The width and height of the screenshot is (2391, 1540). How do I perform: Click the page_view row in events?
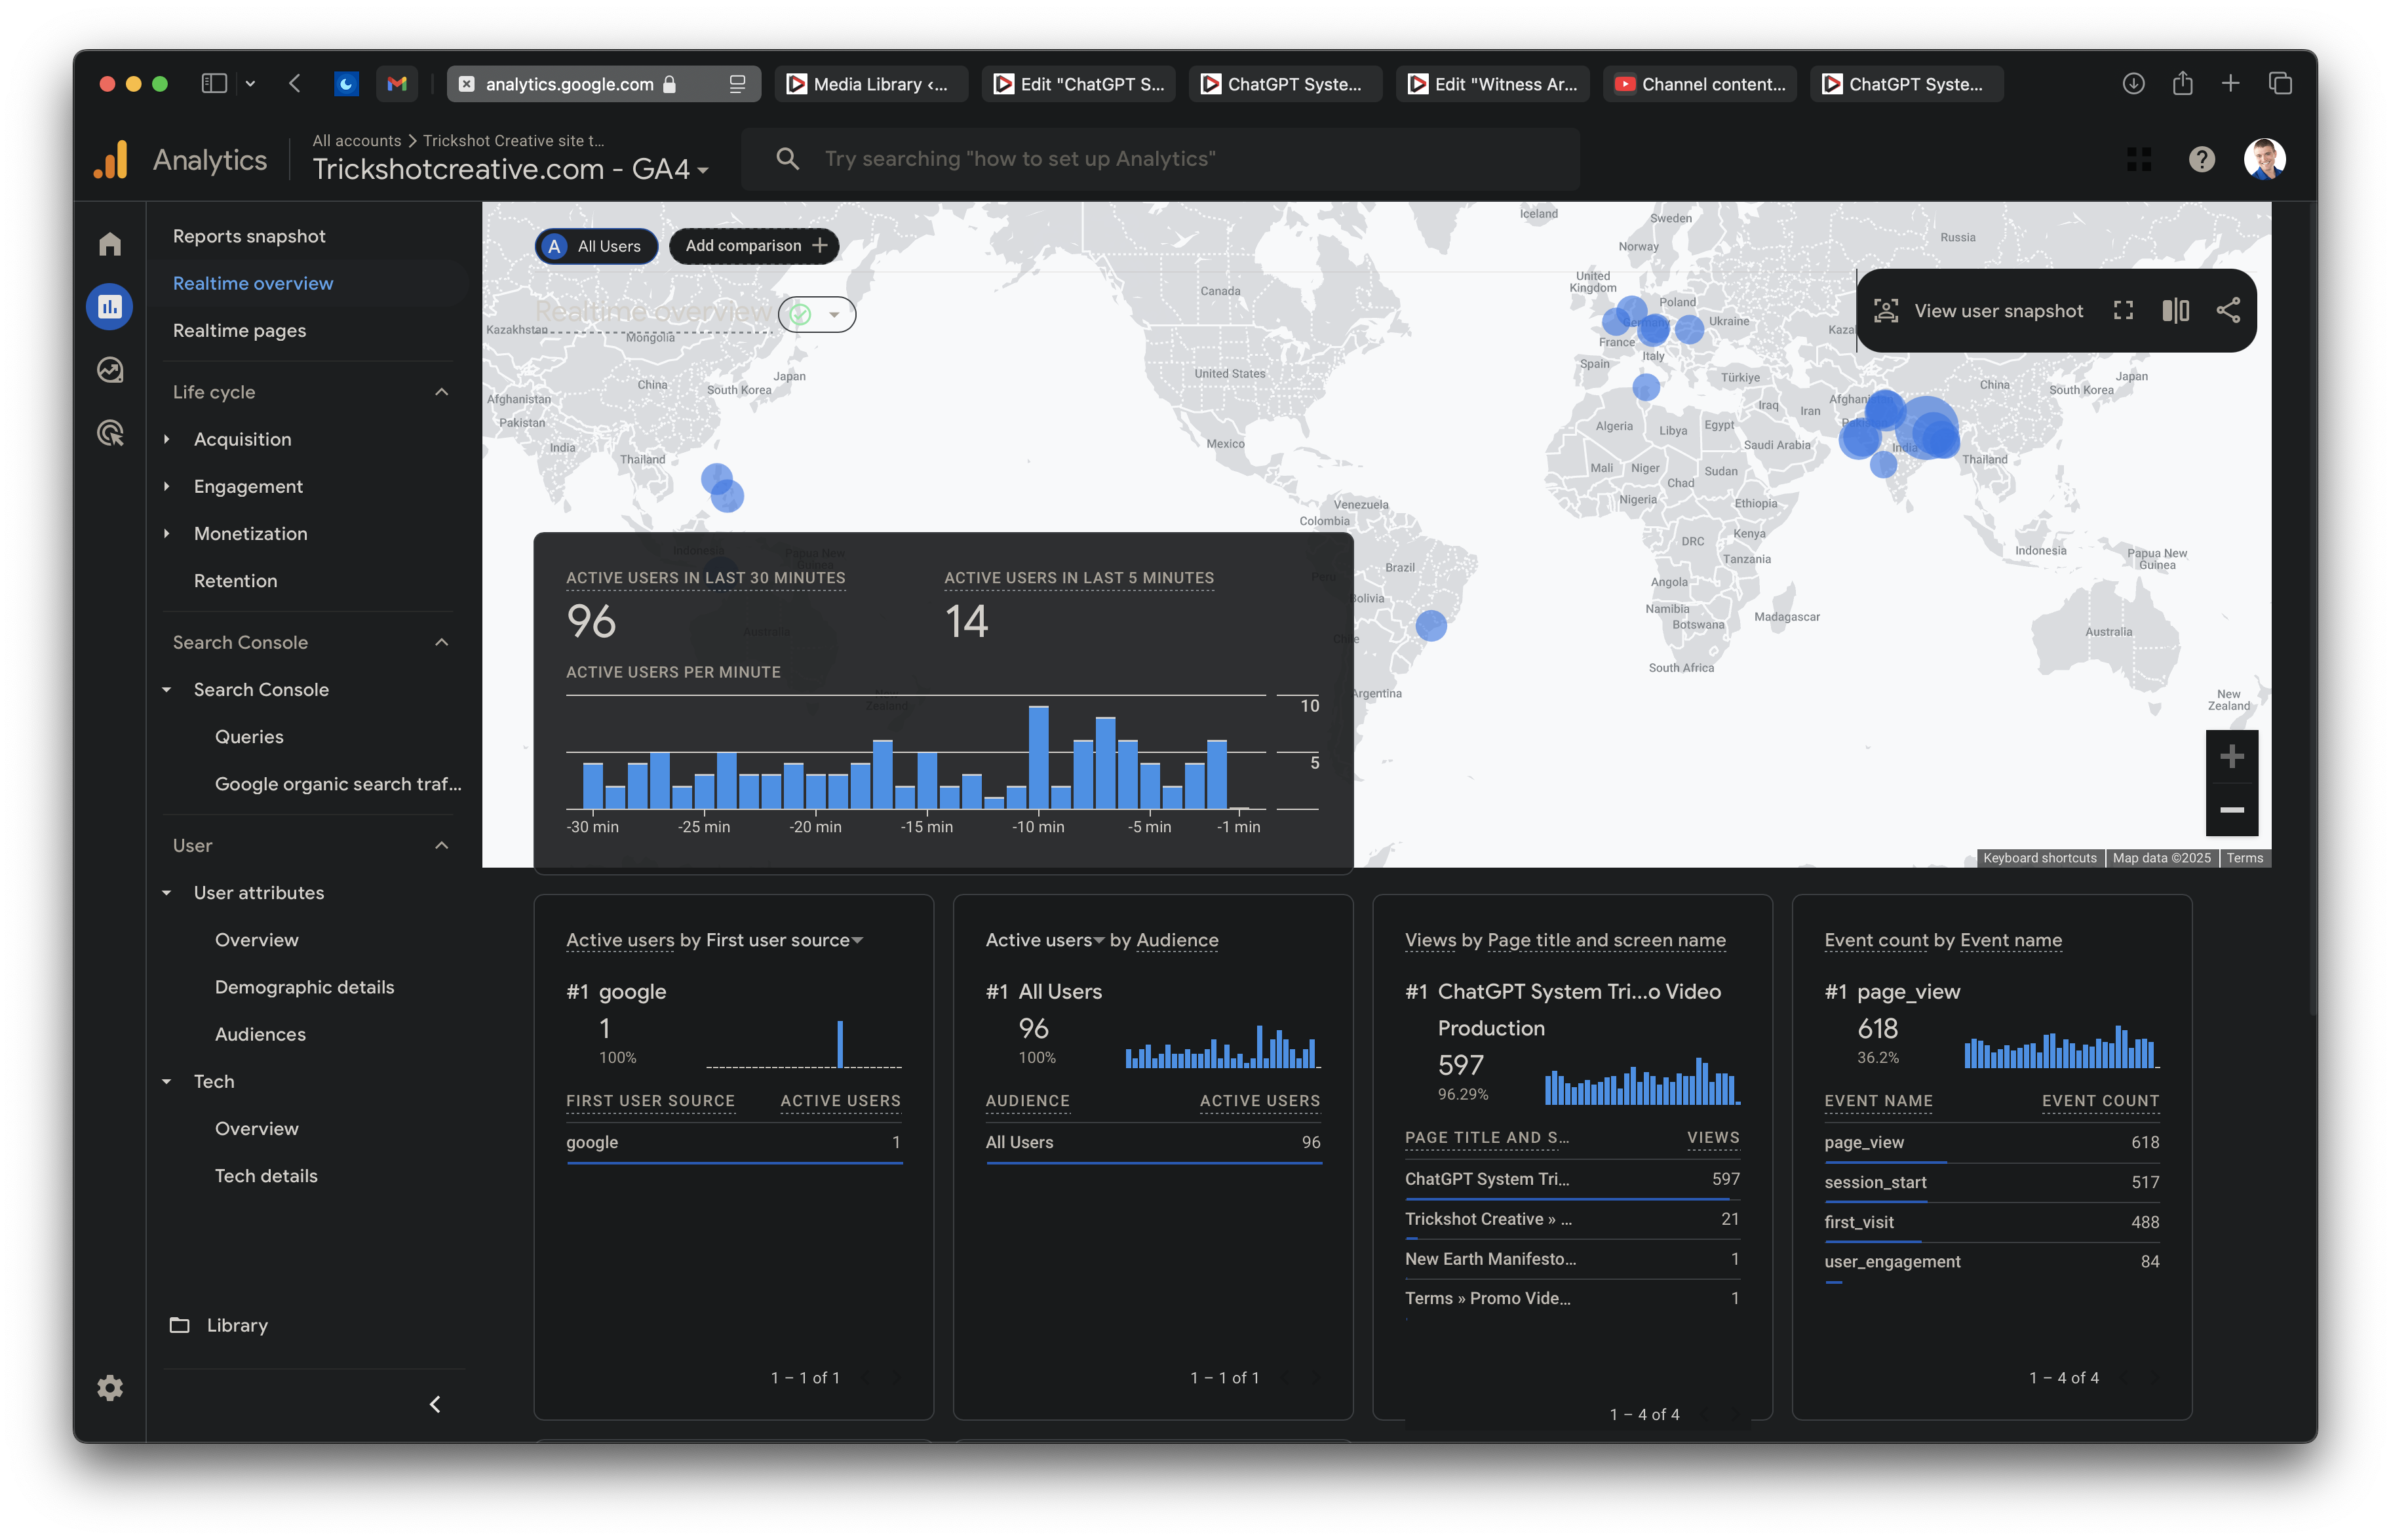1992,1142
